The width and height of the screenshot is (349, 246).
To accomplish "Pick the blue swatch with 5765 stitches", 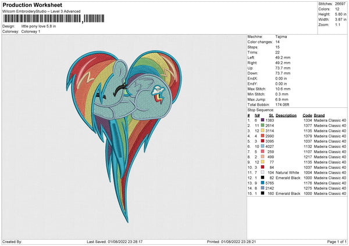I will tap(264, 183).
